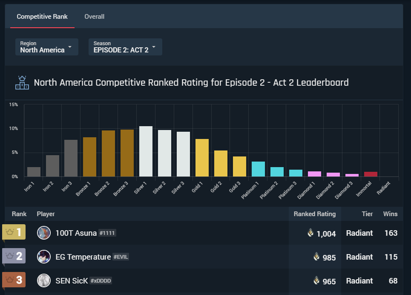Click the Platinum 1 bar in chart
Screen dimensions: 411x295
(258, 169)
